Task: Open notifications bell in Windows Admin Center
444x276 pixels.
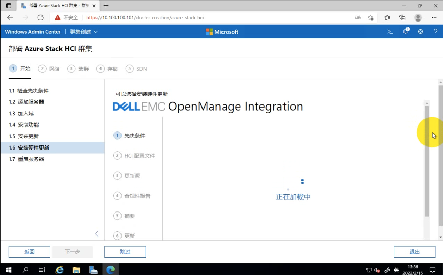Action: pos(406,31)
